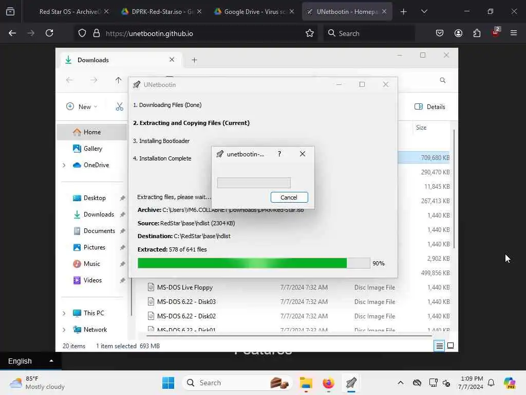The width and height of the screenshot is (526, 395).
Task: Show hidden system tray icons
Action: (x=401, y=383)
